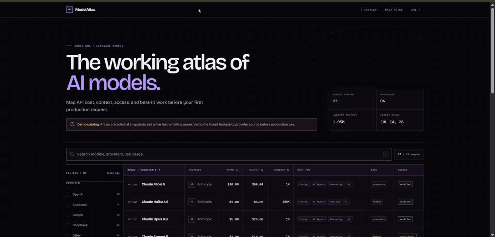
Task: Open Data Notes in the top navigation
Action: (x=394, y=9)
